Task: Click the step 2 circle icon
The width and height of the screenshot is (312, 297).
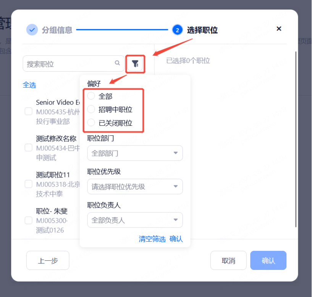Action: 177,30
